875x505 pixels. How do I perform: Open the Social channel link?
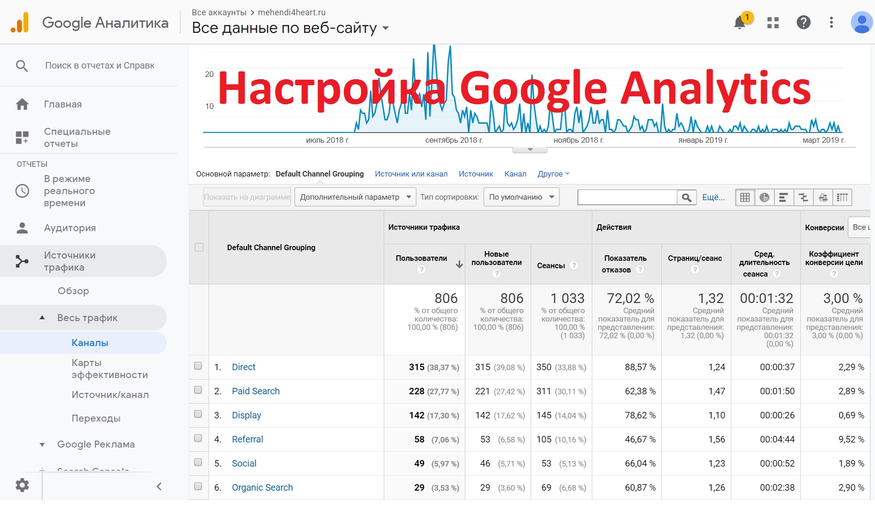click(x=244, y=463)
